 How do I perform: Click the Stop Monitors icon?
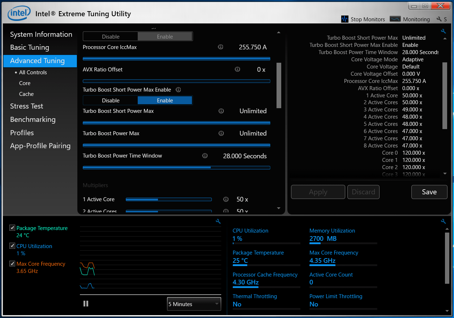[345, 19]
